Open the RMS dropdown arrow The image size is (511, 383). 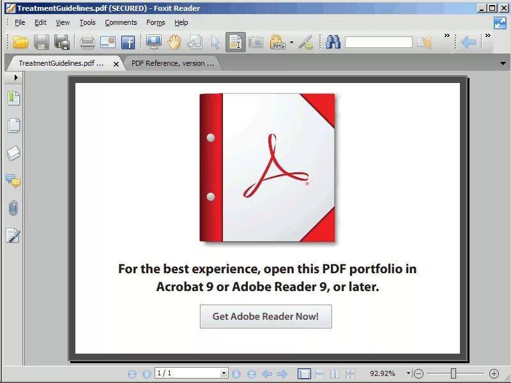tap(291, 42)
